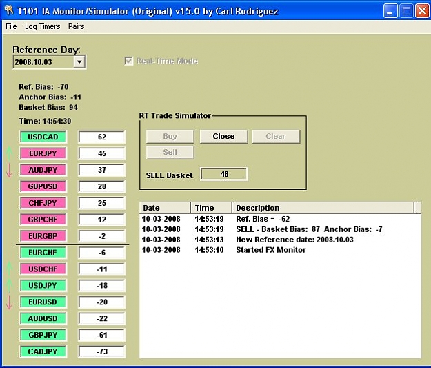The width and height of the screenshot is (431, 368).
Task: Select the USDCAD pair label
Action: click(43, 137)
